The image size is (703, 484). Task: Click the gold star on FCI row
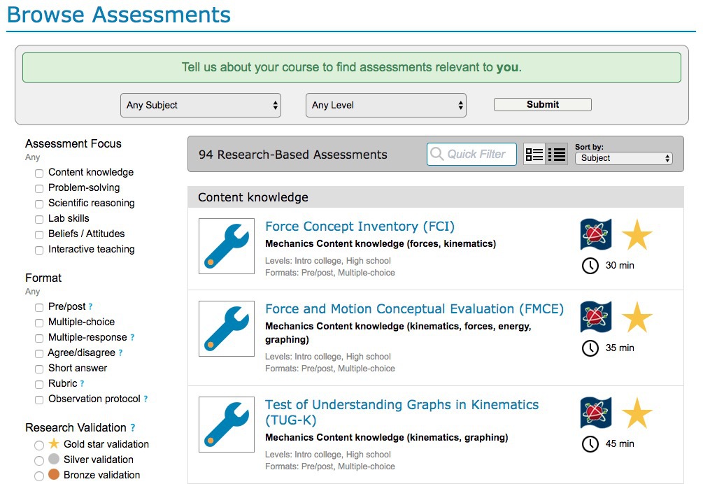pos(637,234)
